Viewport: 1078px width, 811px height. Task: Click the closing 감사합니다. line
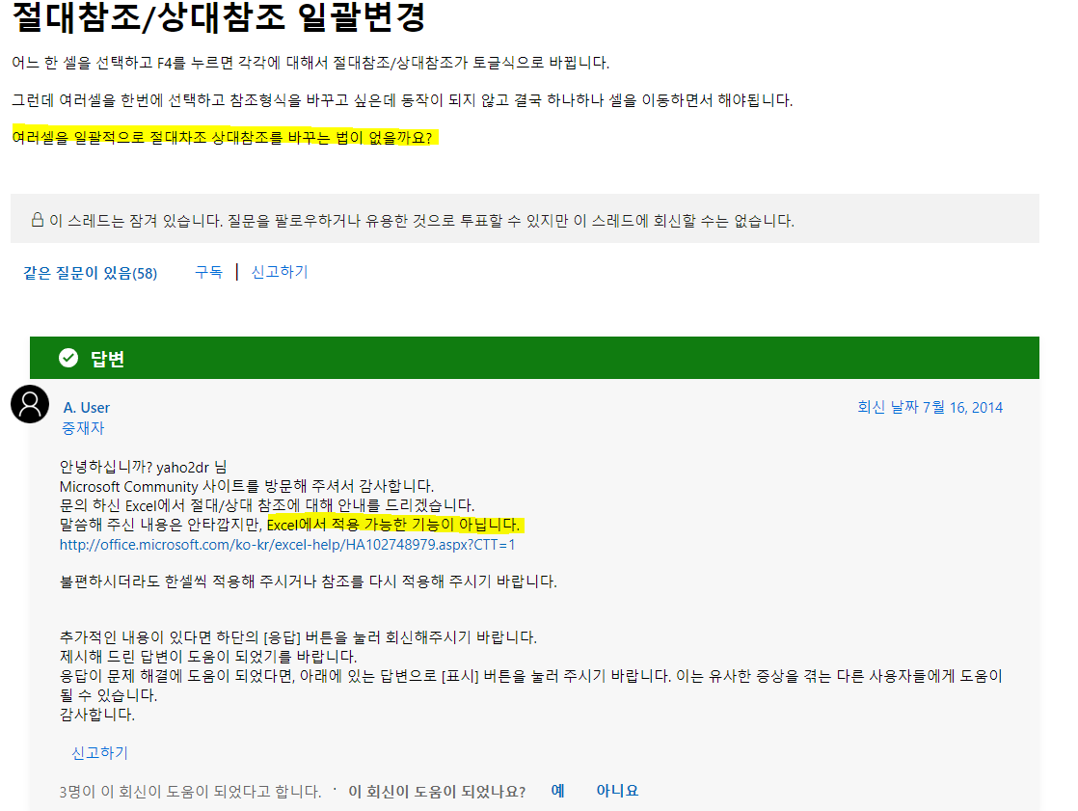[97, 715]
